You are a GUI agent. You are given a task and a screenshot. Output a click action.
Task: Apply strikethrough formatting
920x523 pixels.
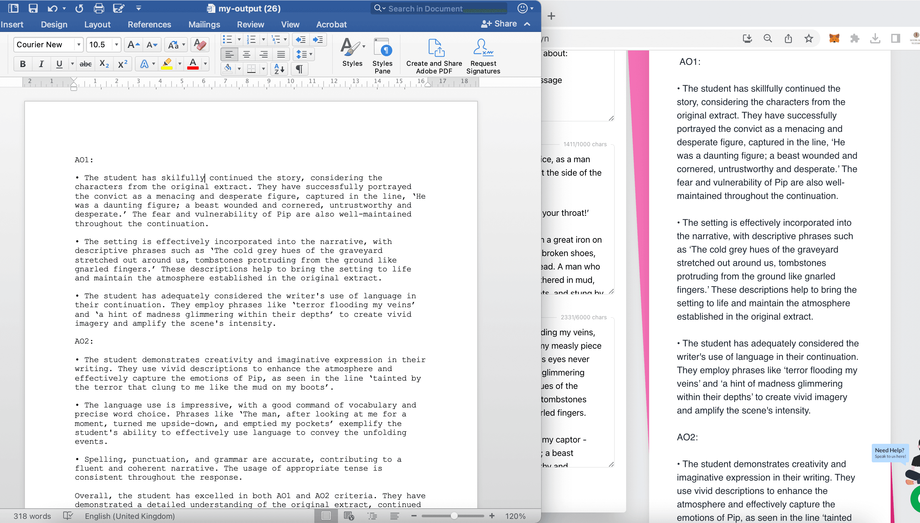pyautogui.click(x=86, y=64)
